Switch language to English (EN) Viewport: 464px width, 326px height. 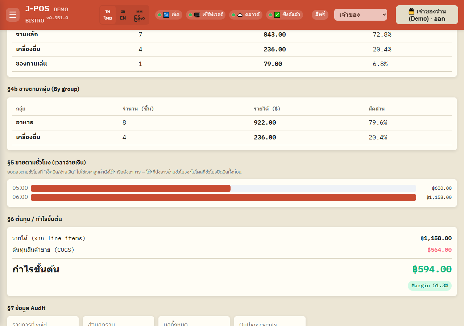tap(123, 15)
